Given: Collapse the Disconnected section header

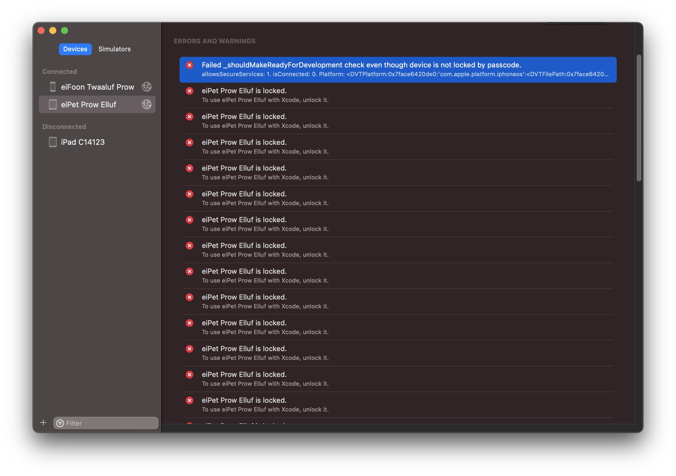Looking at the screenshot, I should point(65,126).
